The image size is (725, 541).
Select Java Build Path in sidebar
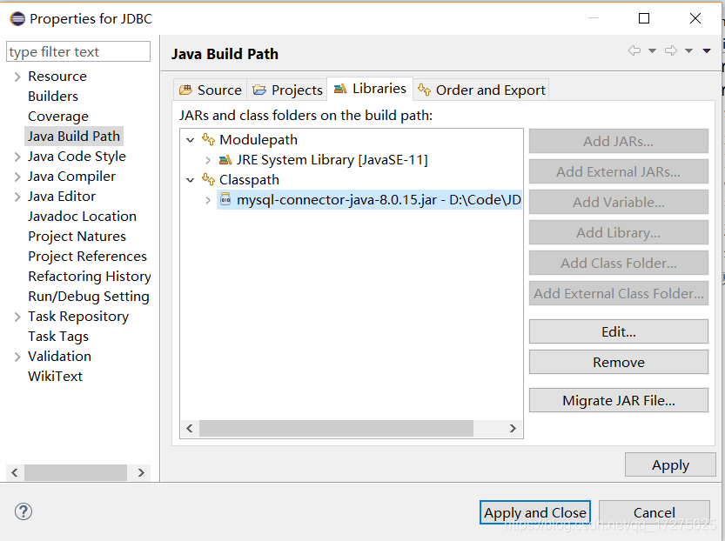[x=73, y=137]
